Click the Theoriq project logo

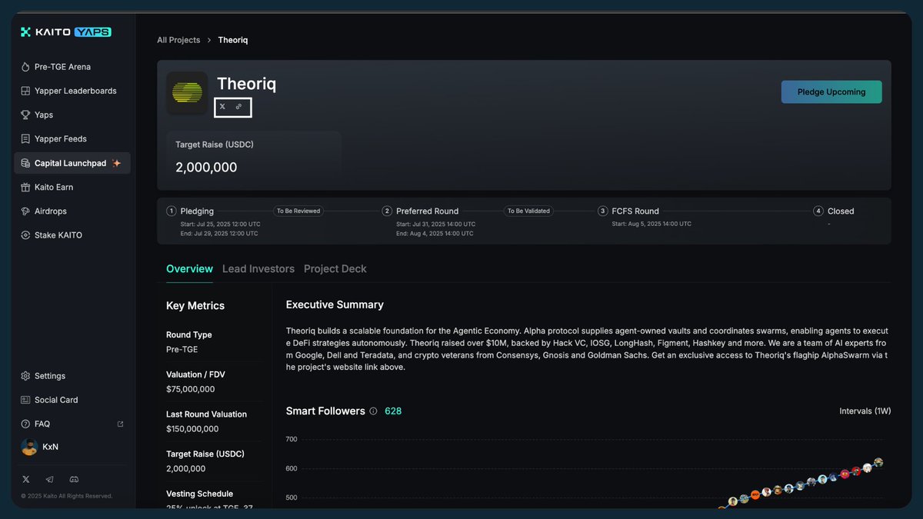point(187,93)
